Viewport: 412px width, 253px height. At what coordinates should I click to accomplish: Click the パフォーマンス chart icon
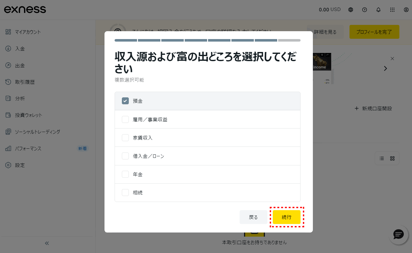tap(8, 148)
